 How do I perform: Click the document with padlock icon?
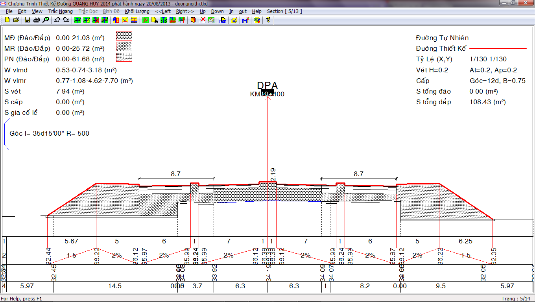(x=154, y=20)
